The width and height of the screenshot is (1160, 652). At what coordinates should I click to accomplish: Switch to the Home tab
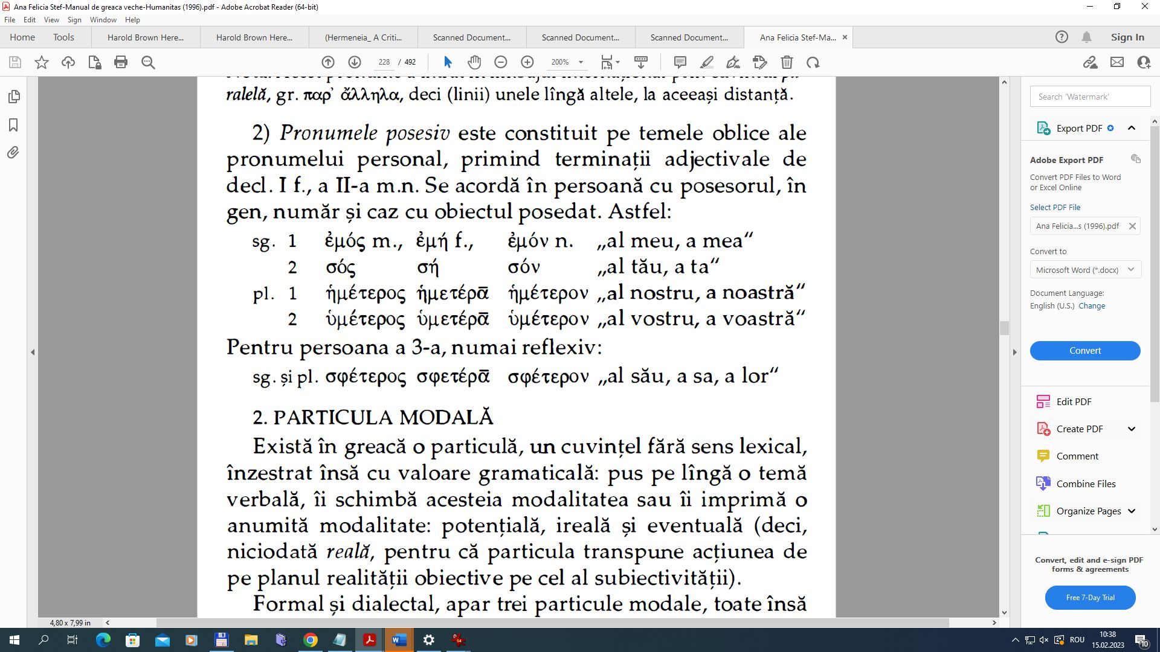(22, 37)
